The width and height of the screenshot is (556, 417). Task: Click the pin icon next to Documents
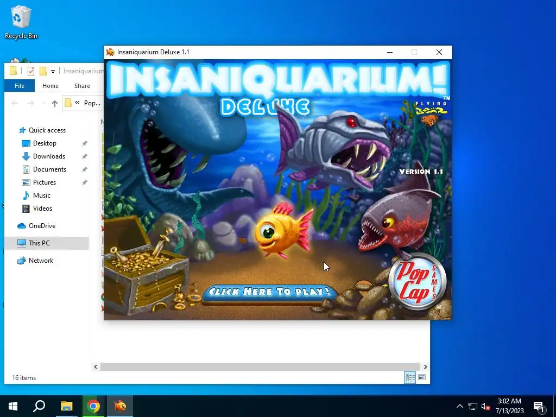click(x=84, y=169)
